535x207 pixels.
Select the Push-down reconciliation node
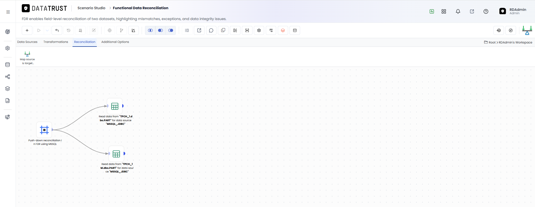44,130
